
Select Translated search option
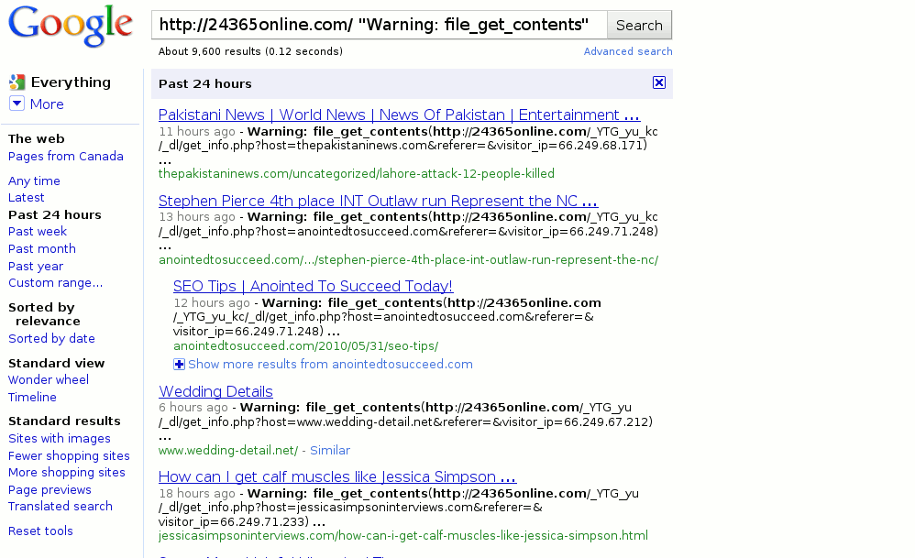[x=61, y=506]
